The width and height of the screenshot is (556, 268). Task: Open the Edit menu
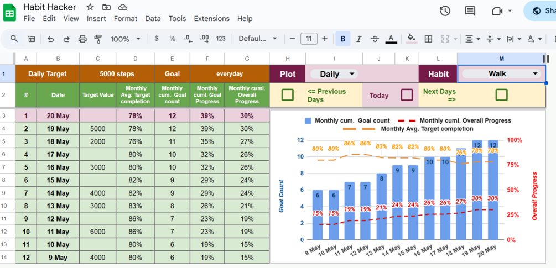tap(49, 19)
